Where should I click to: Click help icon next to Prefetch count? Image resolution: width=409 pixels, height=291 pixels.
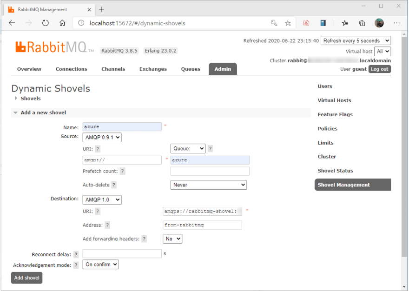click(x=122, y=171)
